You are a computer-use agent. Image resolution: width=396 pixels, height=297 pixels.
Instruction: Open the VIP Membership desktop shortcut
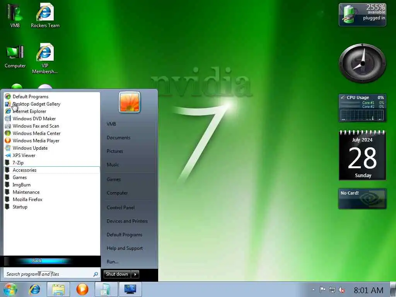click(x=45, y=59)
